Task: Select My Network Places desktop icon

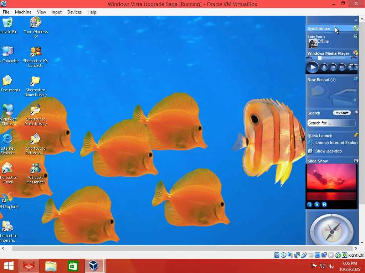Action: (x=8, y=110)
